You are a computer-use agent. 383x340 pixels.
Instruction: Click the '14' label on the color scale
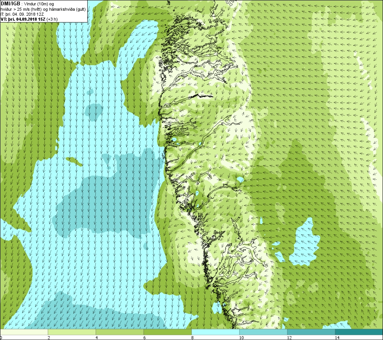pyautogui.click(x=337, y=338)
